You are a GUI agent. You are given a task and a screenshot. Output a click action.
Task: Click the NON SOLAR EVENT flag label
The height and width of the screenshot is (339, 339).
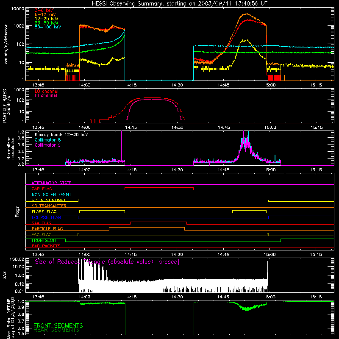tap(51, 195)
